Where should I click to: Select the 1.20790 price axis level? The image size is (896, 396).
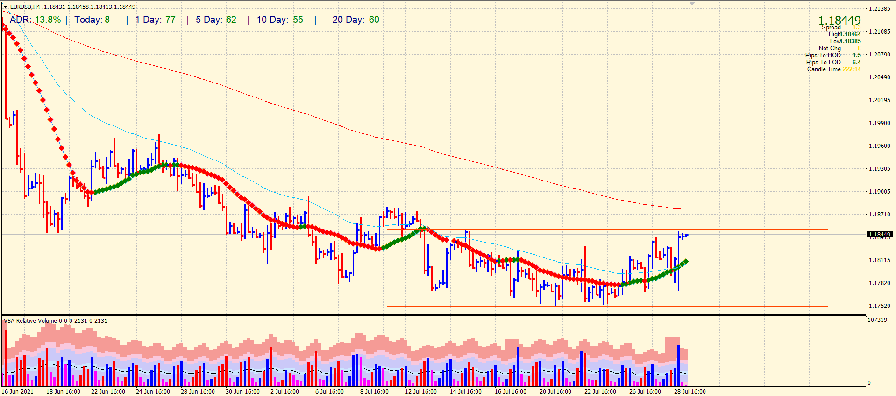click(x=879, y=55)
